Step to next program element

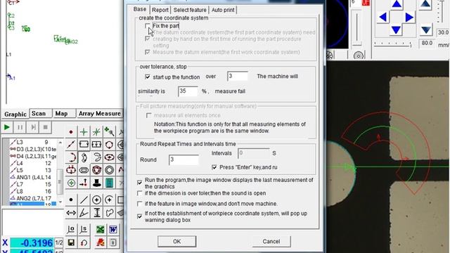tap(33, 127)
